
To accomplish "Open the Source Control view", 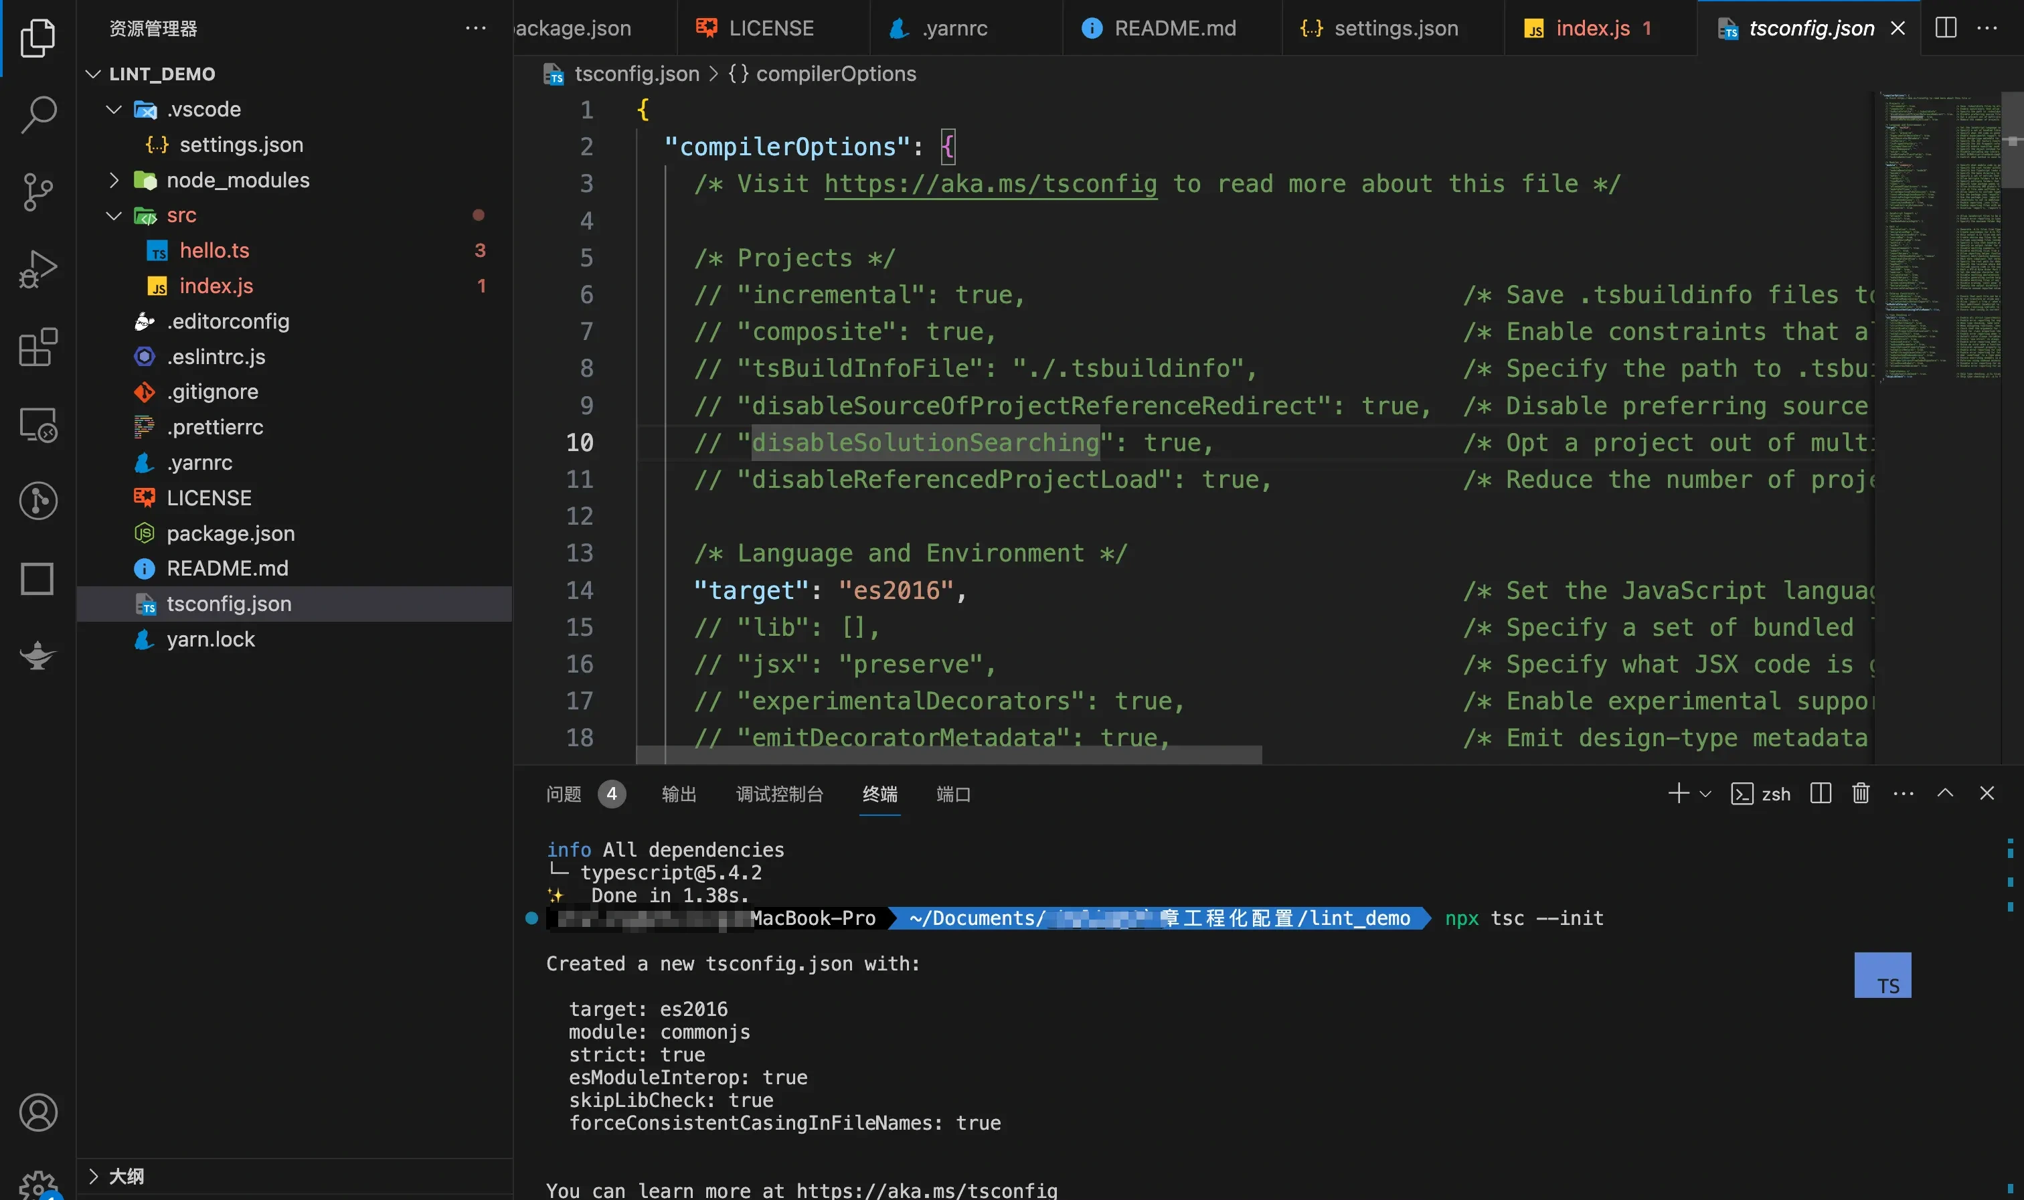I will click(37, 191).
